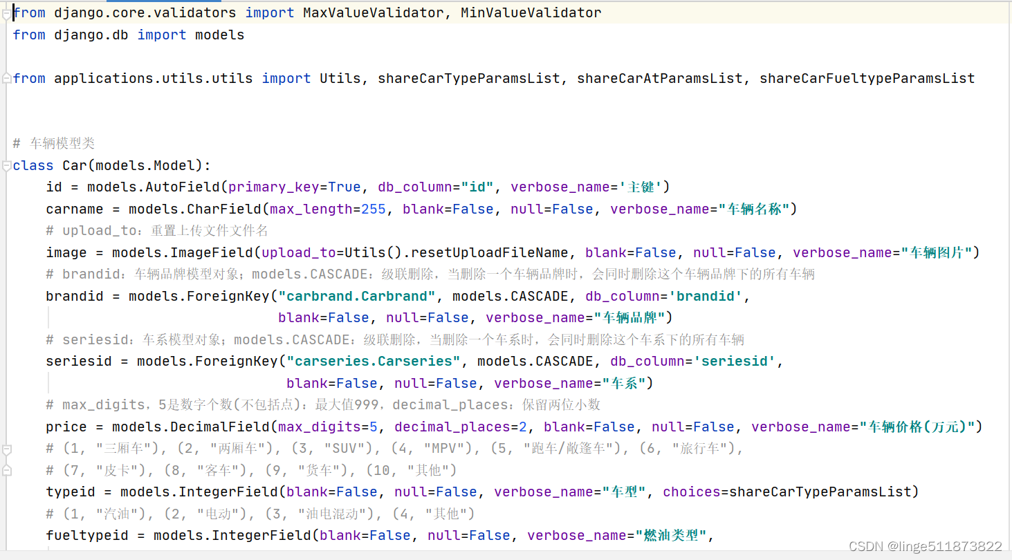The width and height of the screenshot is (1012, 560).
Task: Collapse the Car class using its gutter fold marker
Action: coord(6,166)
